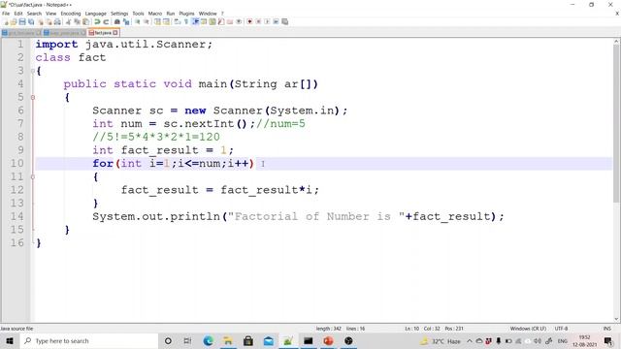Click line number 14 in the margin
This screenshot has height=349, width=621.
point(17,216)
